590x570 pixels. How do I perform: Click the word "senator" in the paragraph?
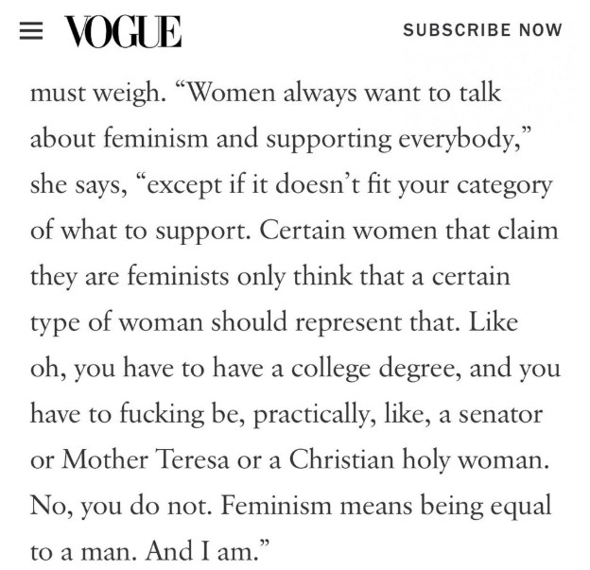[500, 414]
